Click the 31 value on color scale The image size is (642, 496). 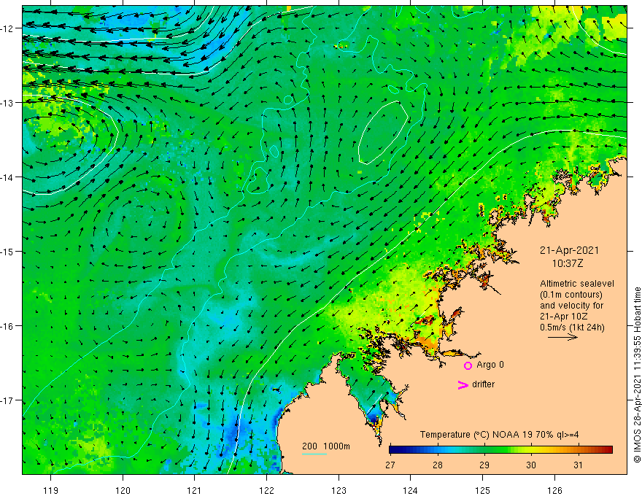click(x=578, y=465)
